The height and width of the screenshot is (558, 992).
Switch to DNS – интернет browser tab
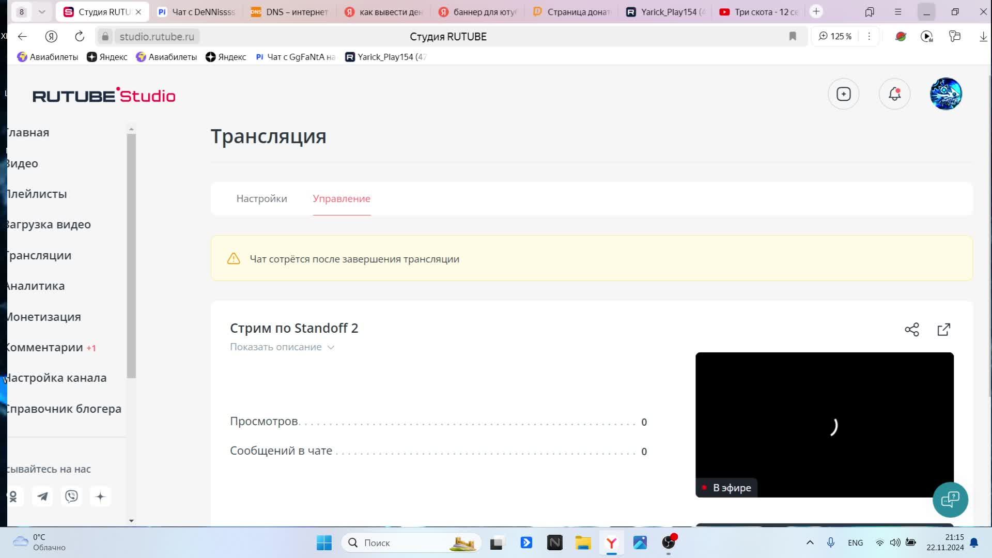tap(289, 12)
